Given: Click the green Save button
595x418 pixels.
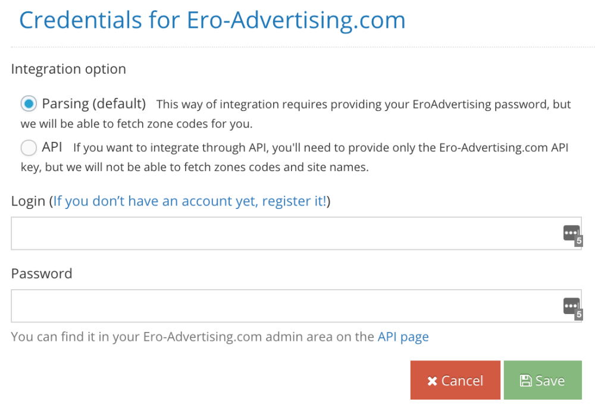Looking at the screenshot, I should [543, 380].
